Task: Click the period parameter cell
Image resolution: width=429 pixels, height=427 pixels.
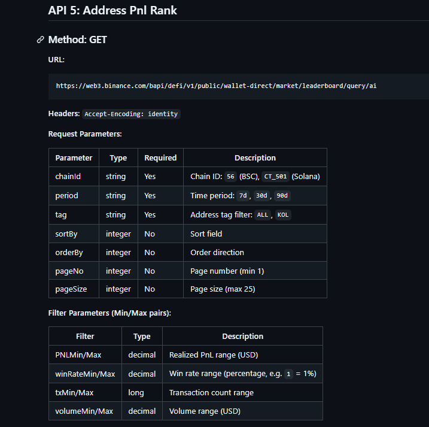Action: click(74, 196)
